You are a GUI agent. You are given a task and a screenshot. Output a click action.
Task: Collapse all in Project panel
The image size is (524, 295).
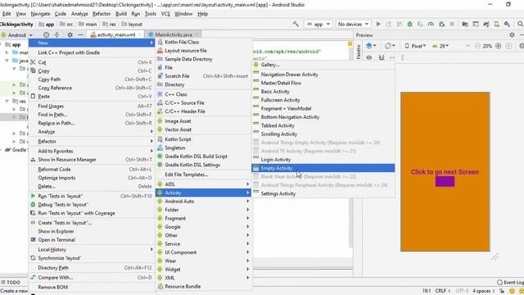pos(56,34)
